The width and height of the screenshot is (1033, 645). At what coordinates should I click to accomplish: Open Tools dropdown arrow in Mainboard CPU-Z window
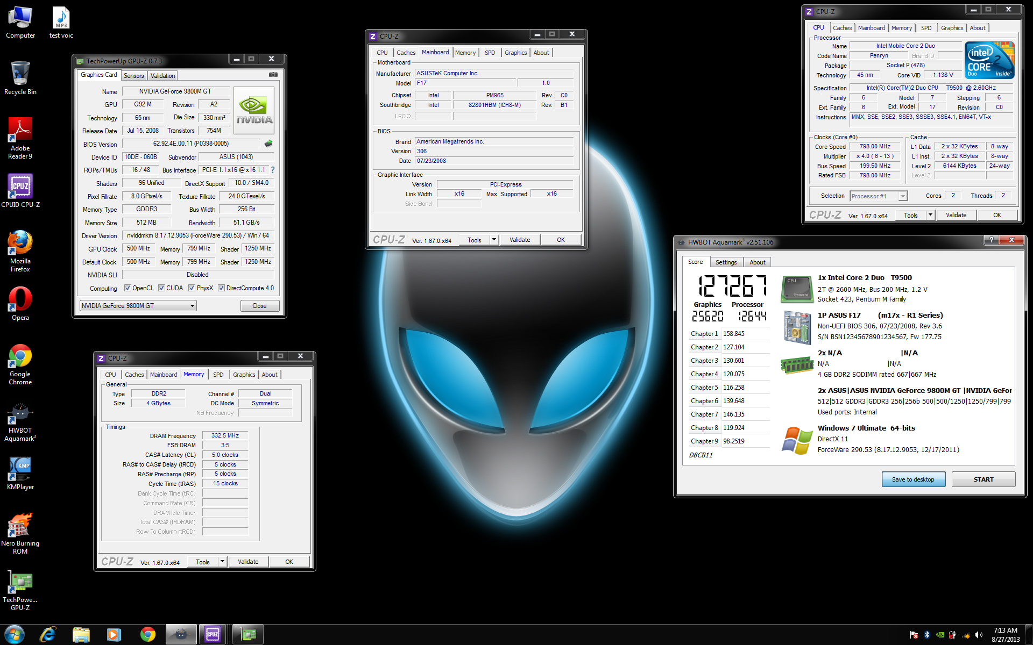(494, 240)
